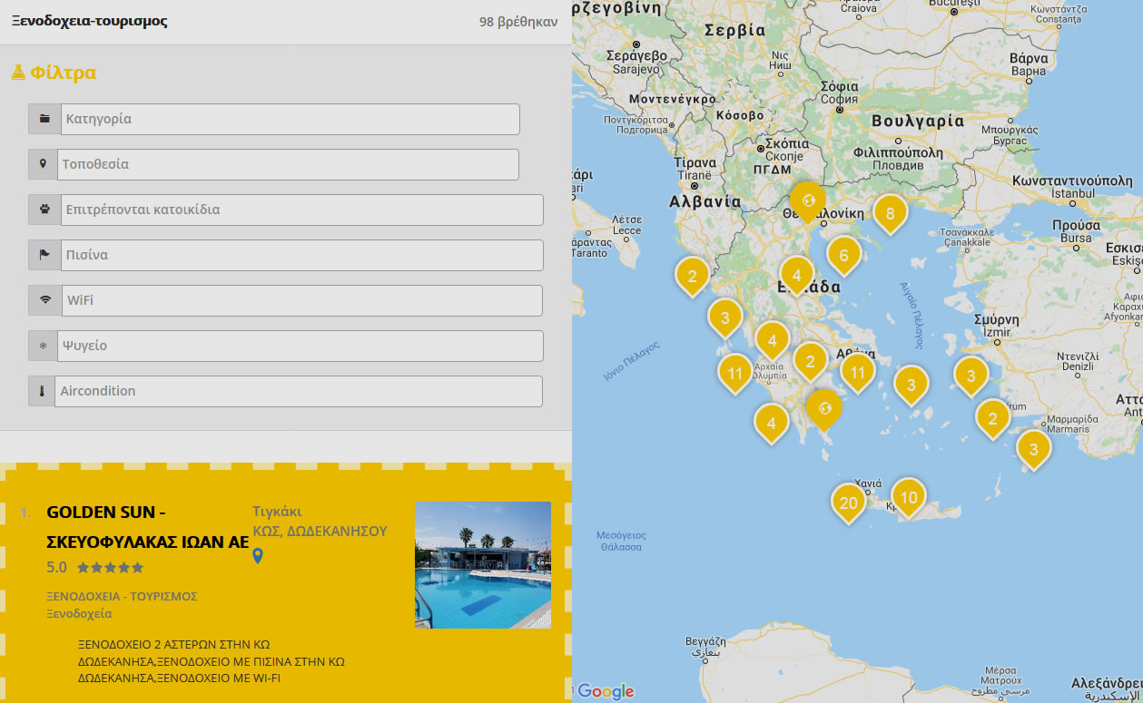Image resolution: width=1143 pixels, height=703 pixels.
Task: Select the cluster marker 20 near Χανιά
Action: [x=848, y=504]
